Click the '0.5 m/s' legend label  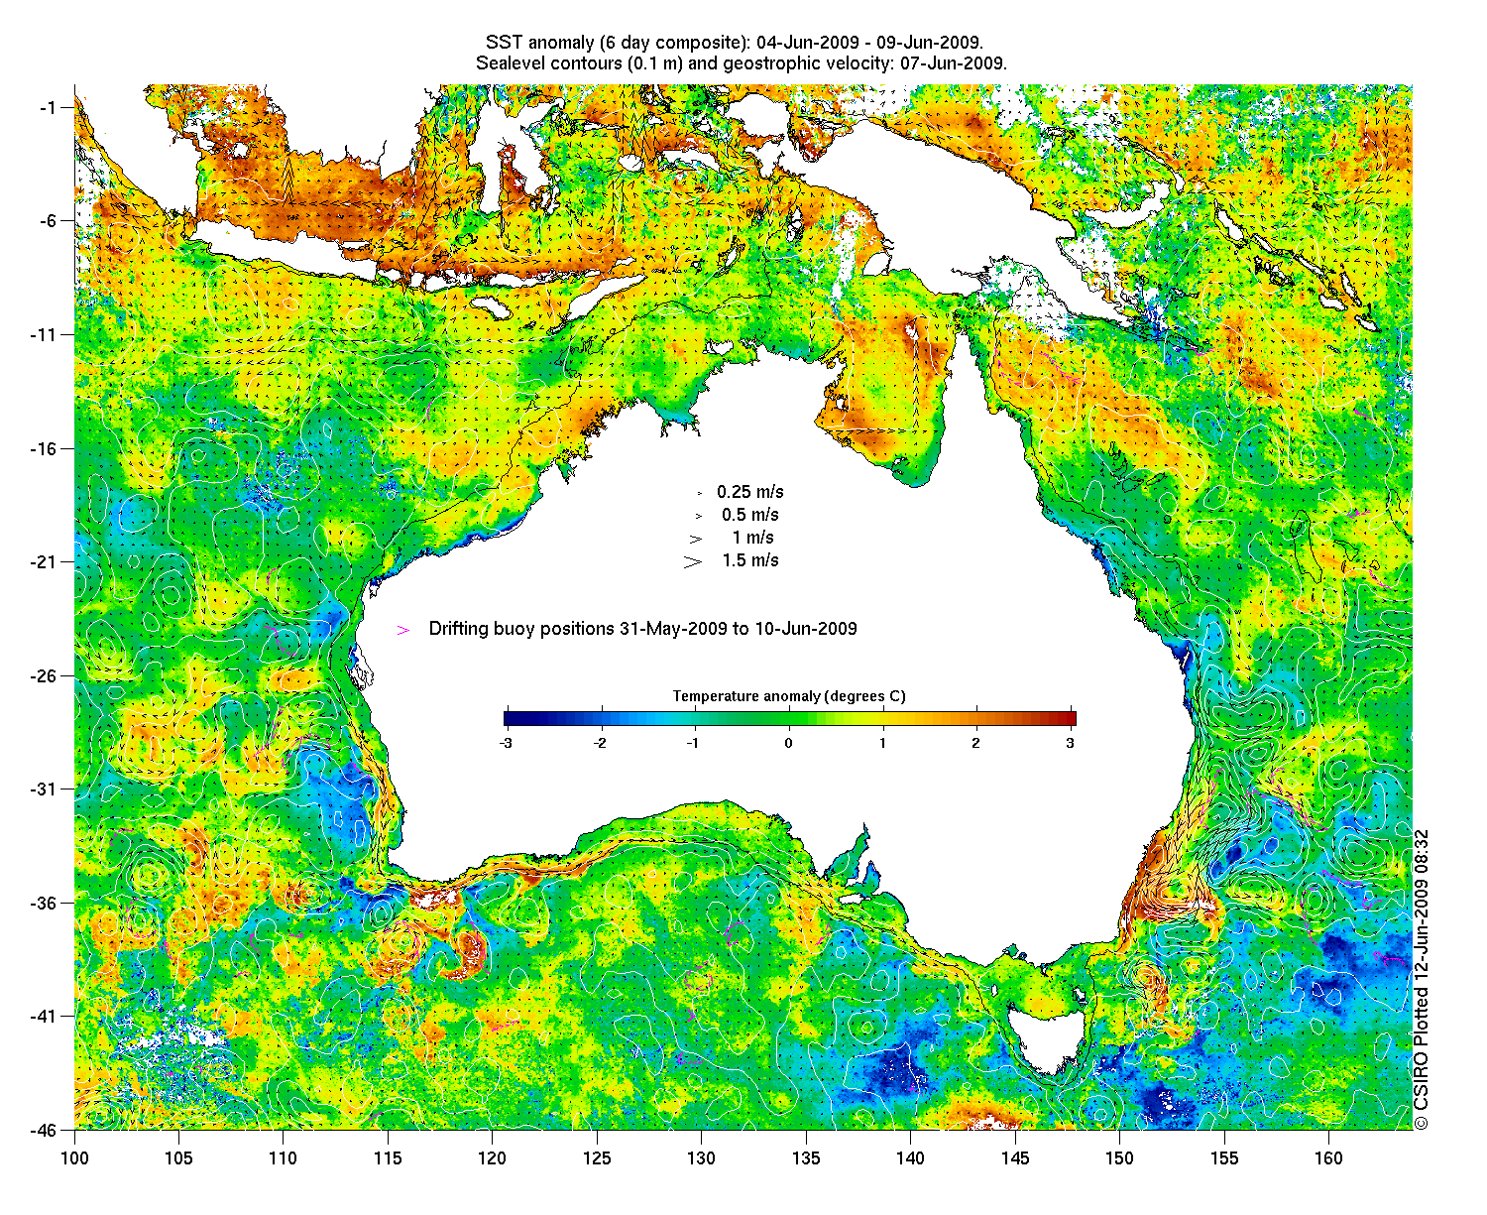point(750,515)
